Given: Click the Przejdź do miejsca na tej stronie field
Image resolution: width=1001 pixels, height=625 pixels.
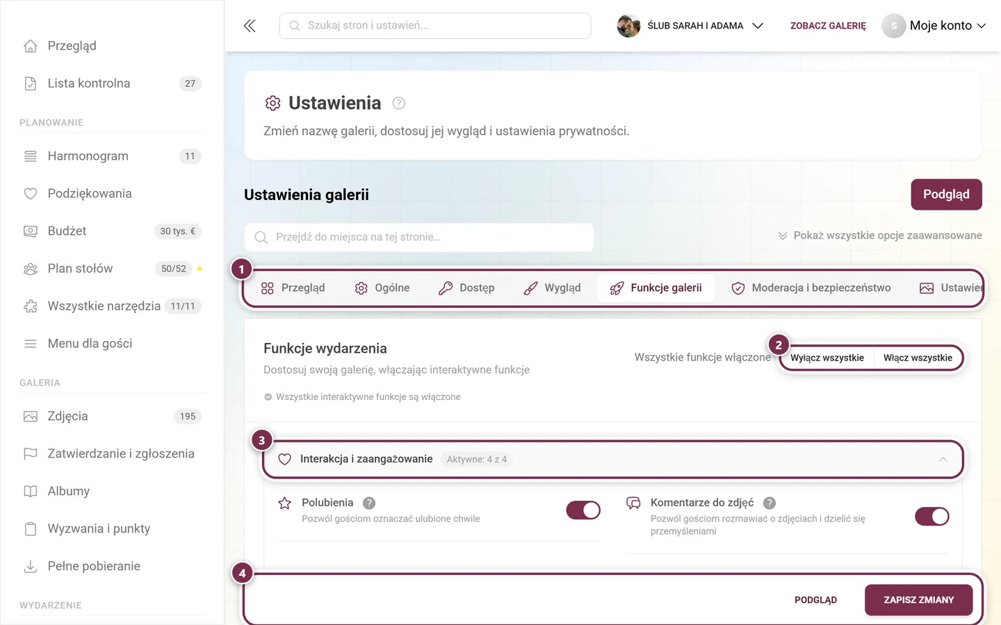Looking at the screenshot, I should point(419,237).
